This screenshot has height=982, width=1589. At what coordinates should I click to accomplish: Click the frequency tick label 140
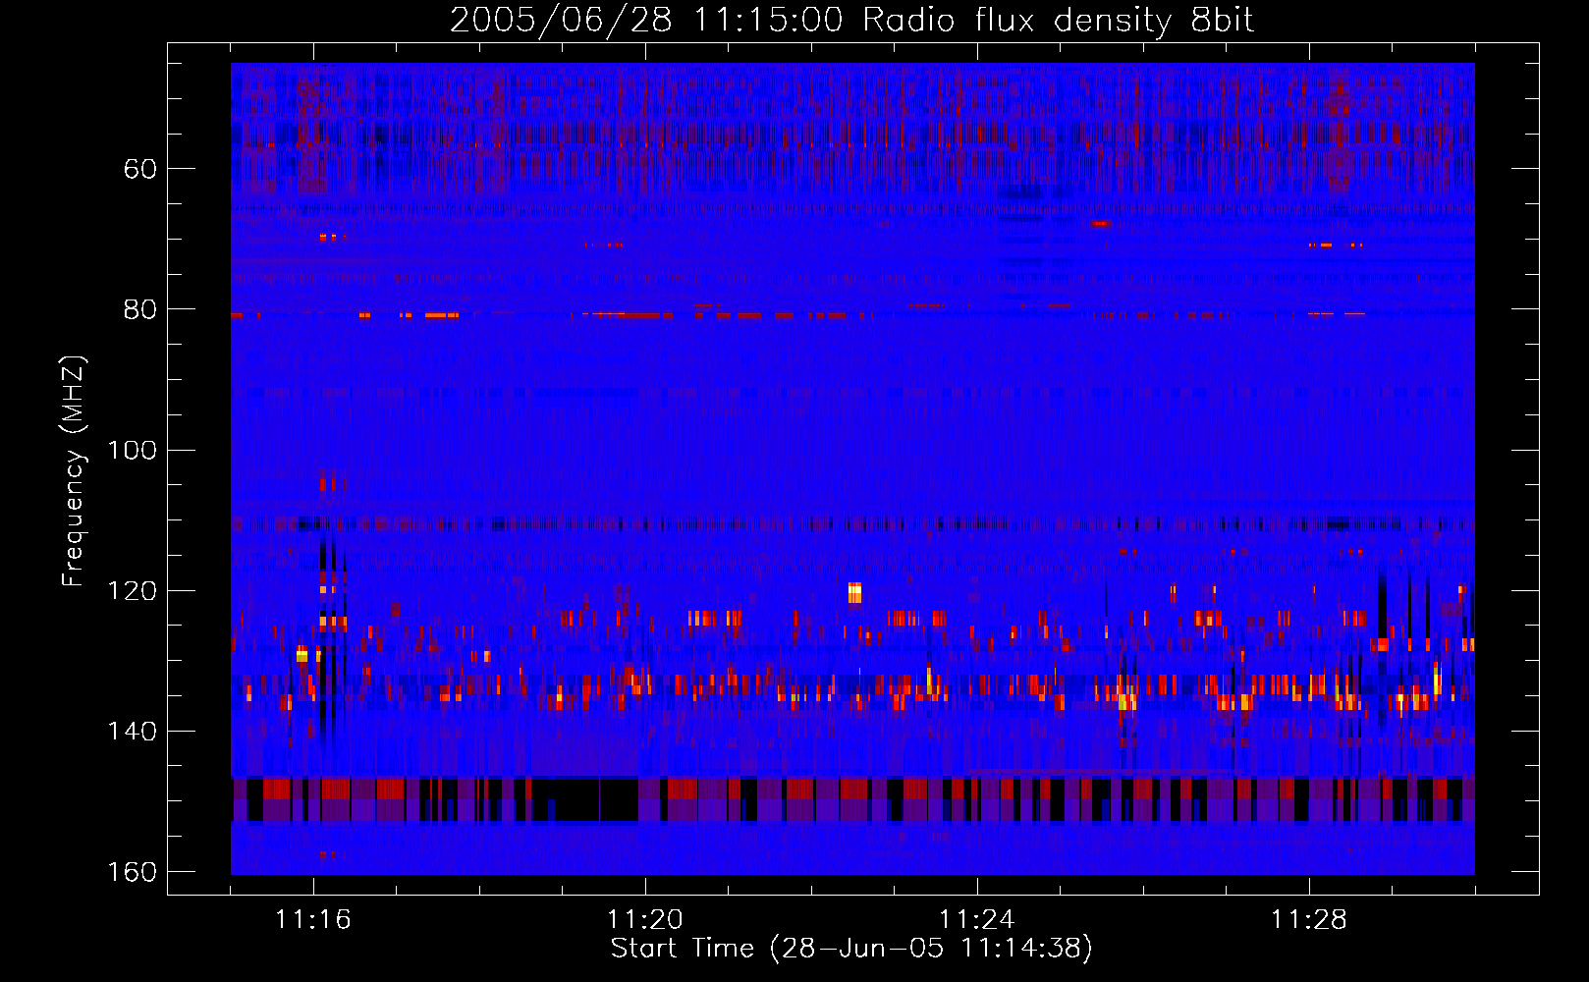(x=133, y=732)
